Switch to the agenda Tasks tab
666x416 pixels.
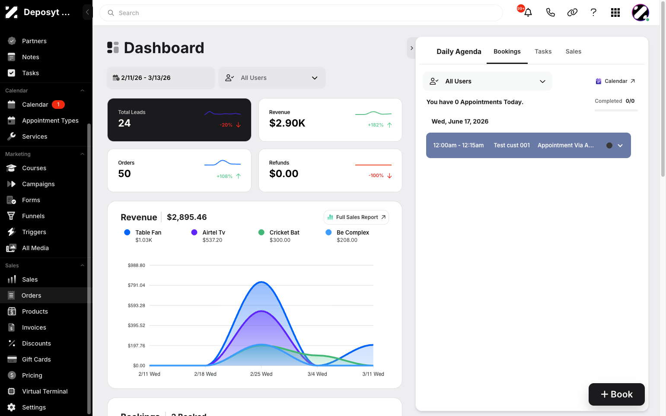(543, 51)
